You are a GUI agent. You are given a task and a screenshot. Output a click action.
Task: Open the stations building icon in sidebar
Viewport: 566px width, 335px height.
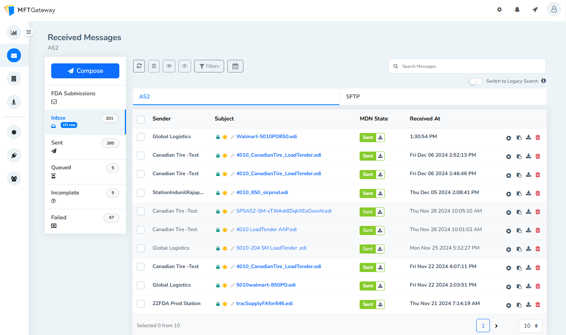pos(14,79)
